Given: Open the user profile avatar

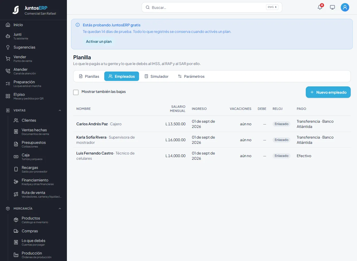Looking at the screenshot, I should click(x=345, y=7).
